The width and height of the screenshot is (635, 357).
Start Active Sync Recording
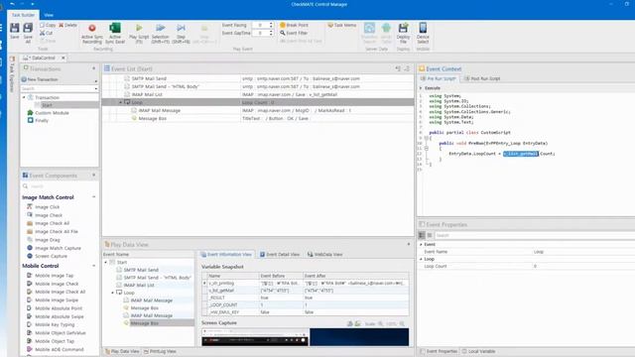92,33
